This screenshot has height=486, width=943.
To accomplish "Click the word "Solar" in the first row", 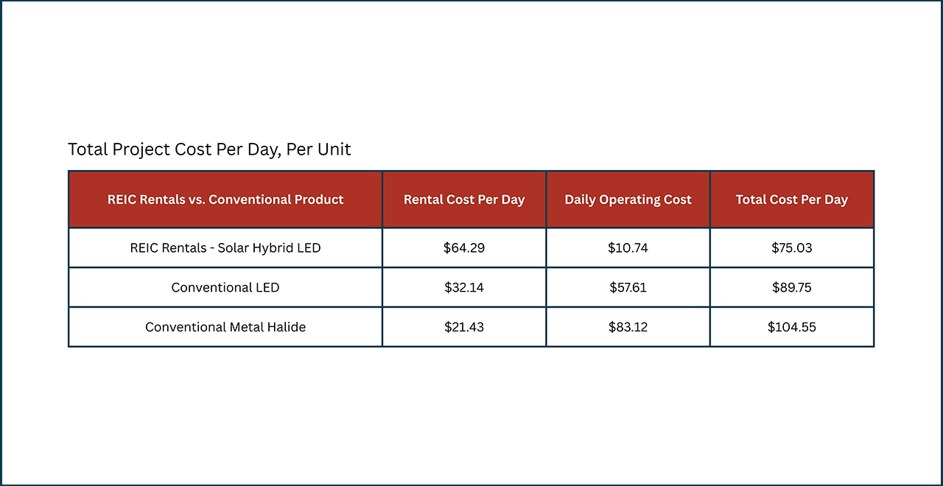I will point(235,248).
